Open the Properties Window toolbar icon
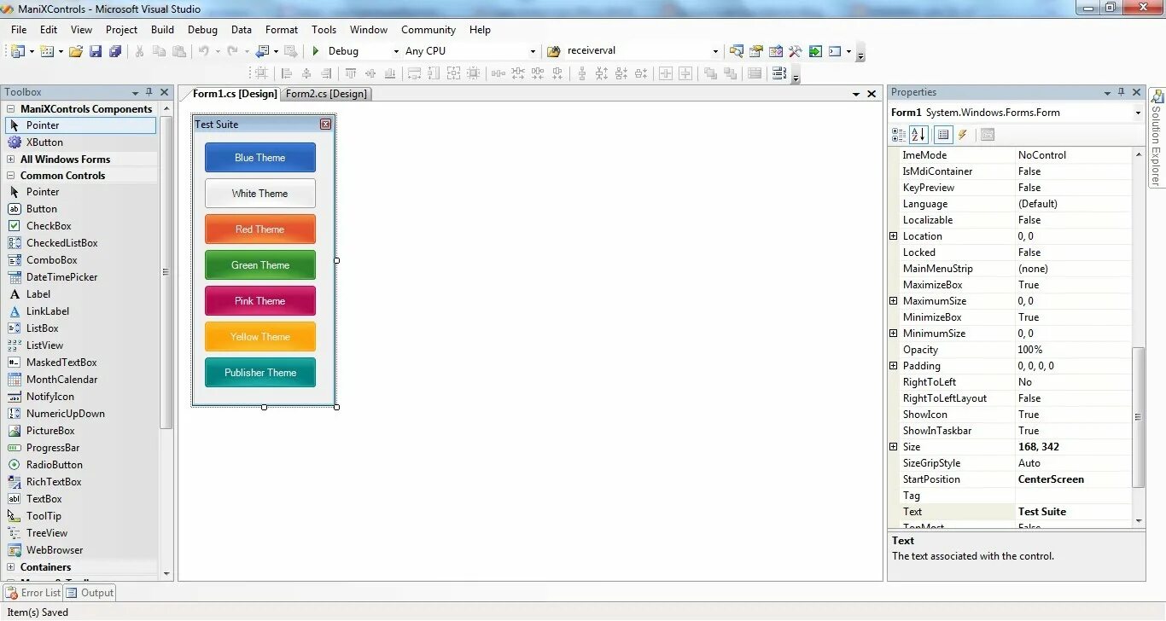The height and width of the screenshot is (621, 1166). 755,51
